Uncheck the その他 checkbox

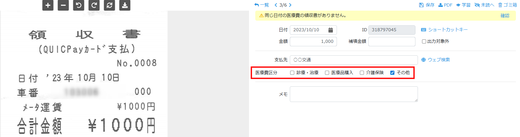(x=392, y=73)
